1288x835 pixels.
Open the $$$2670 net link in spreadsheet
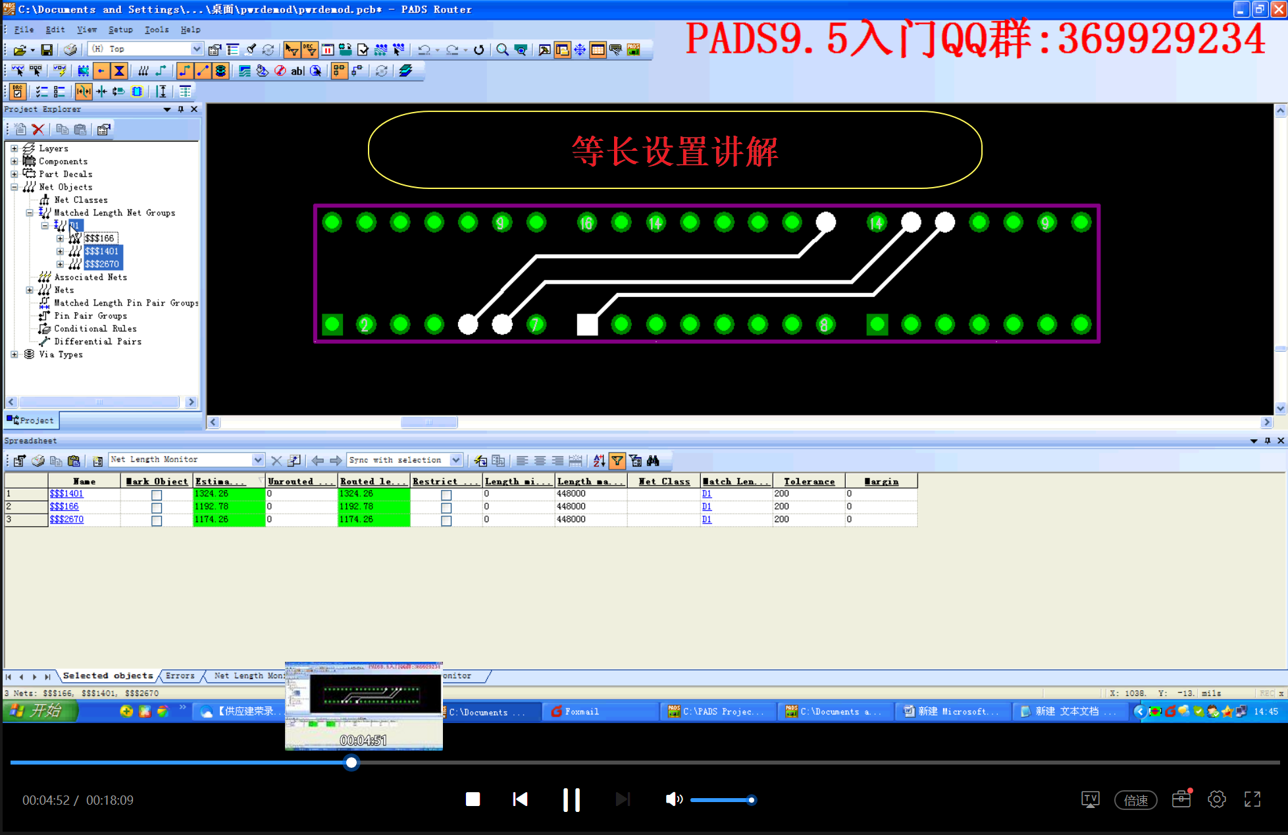66,519
